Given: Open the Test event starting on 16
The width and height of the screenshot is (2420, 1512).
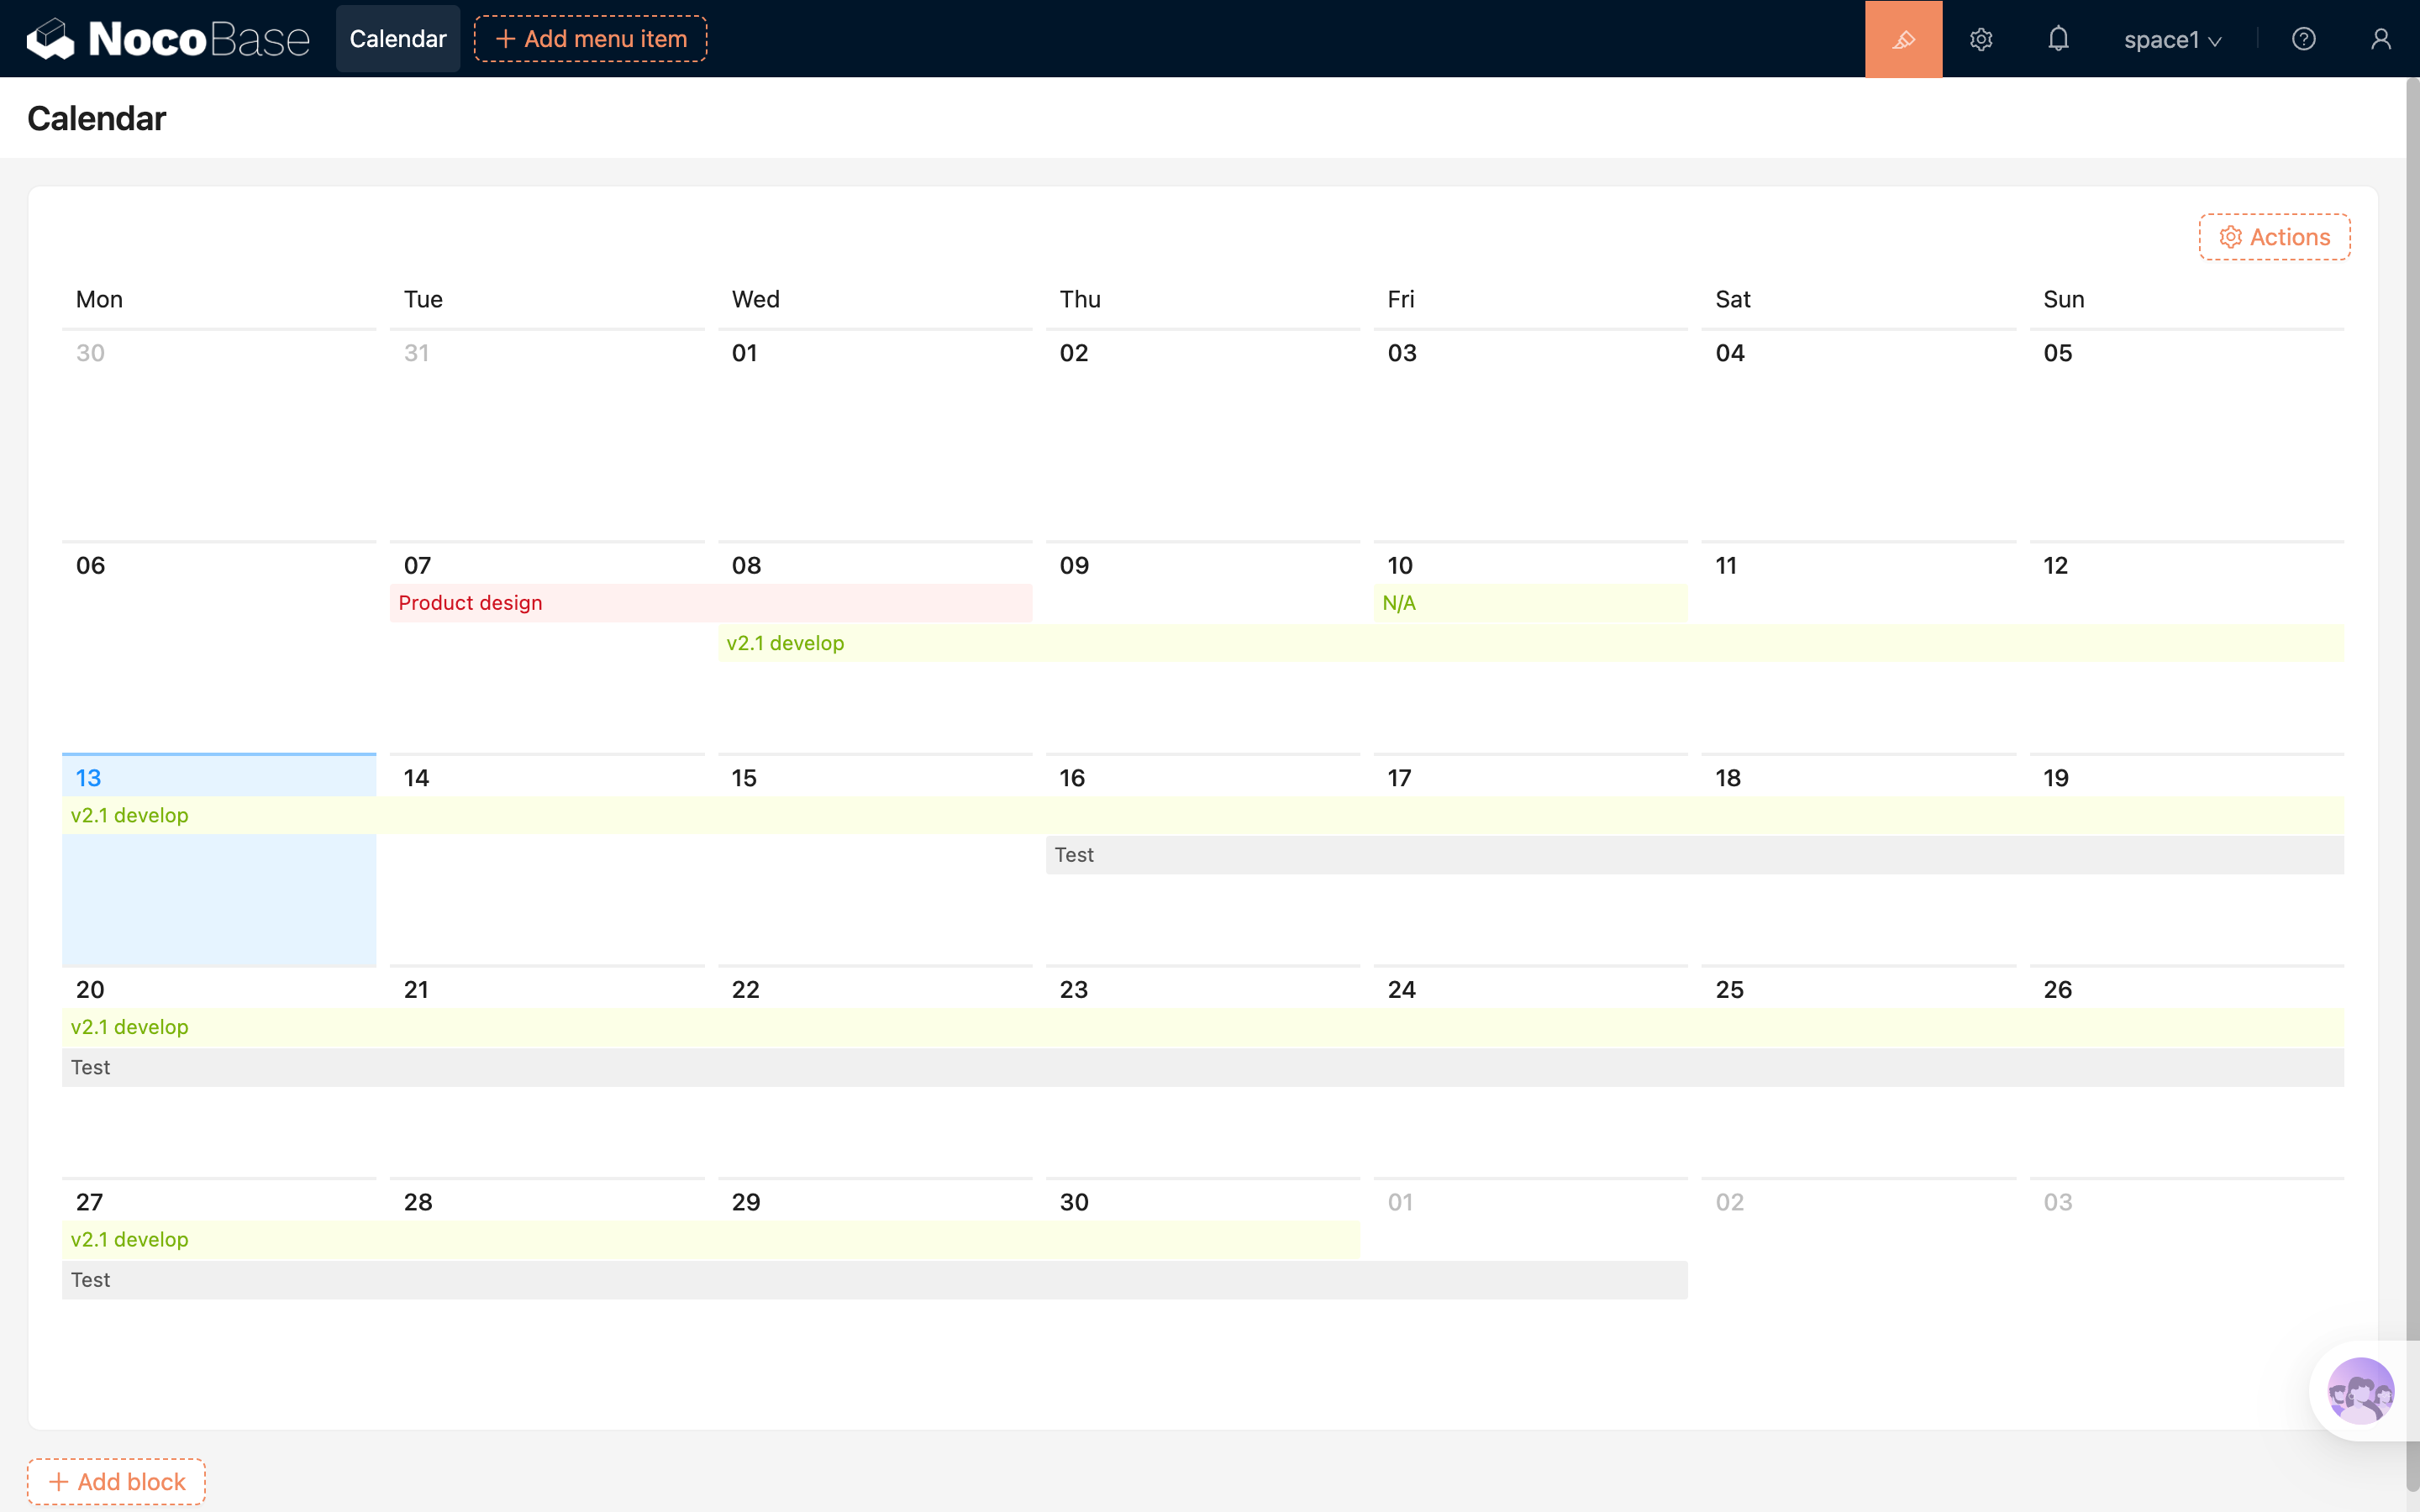Looking at the screenshot, I should (x=1694, y=855).
